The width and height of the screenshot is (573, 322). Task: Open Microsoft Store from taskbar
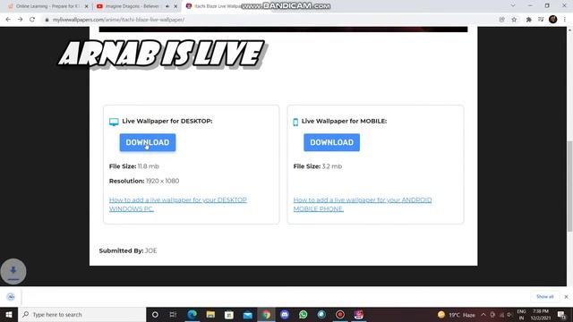click(229, 314)
